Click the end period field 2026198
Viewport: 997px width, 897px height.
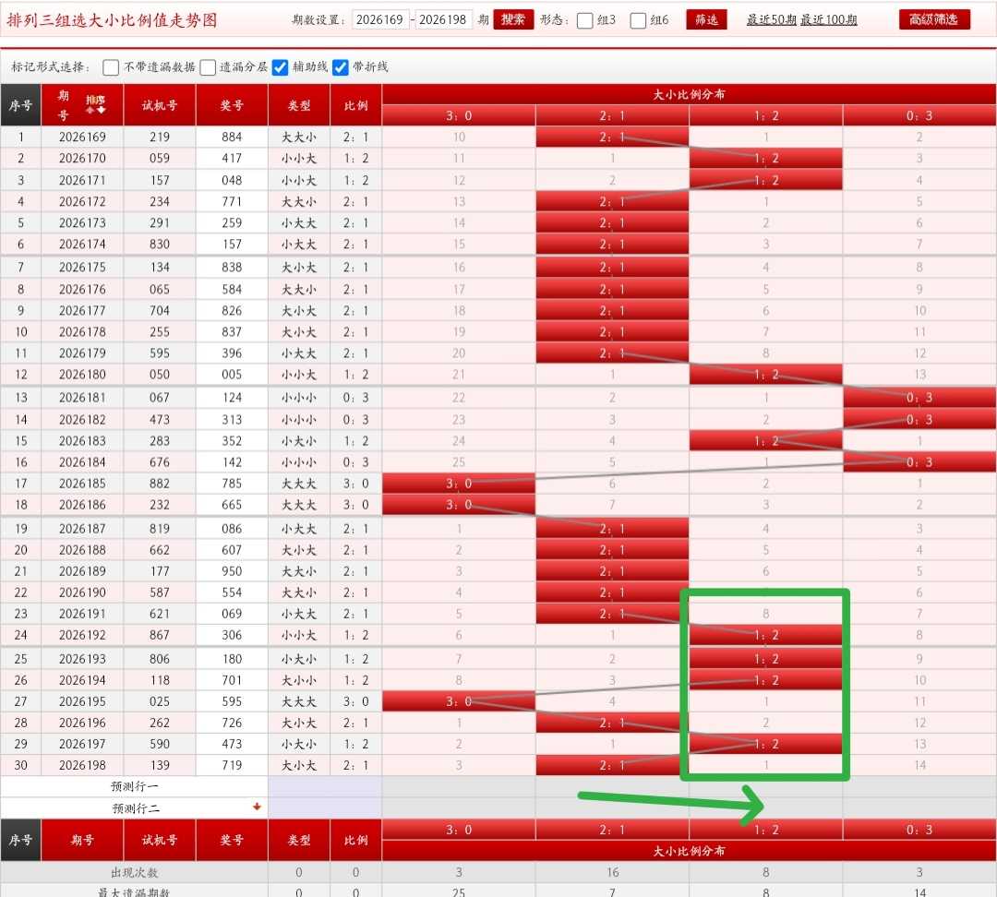click(442, 19)
